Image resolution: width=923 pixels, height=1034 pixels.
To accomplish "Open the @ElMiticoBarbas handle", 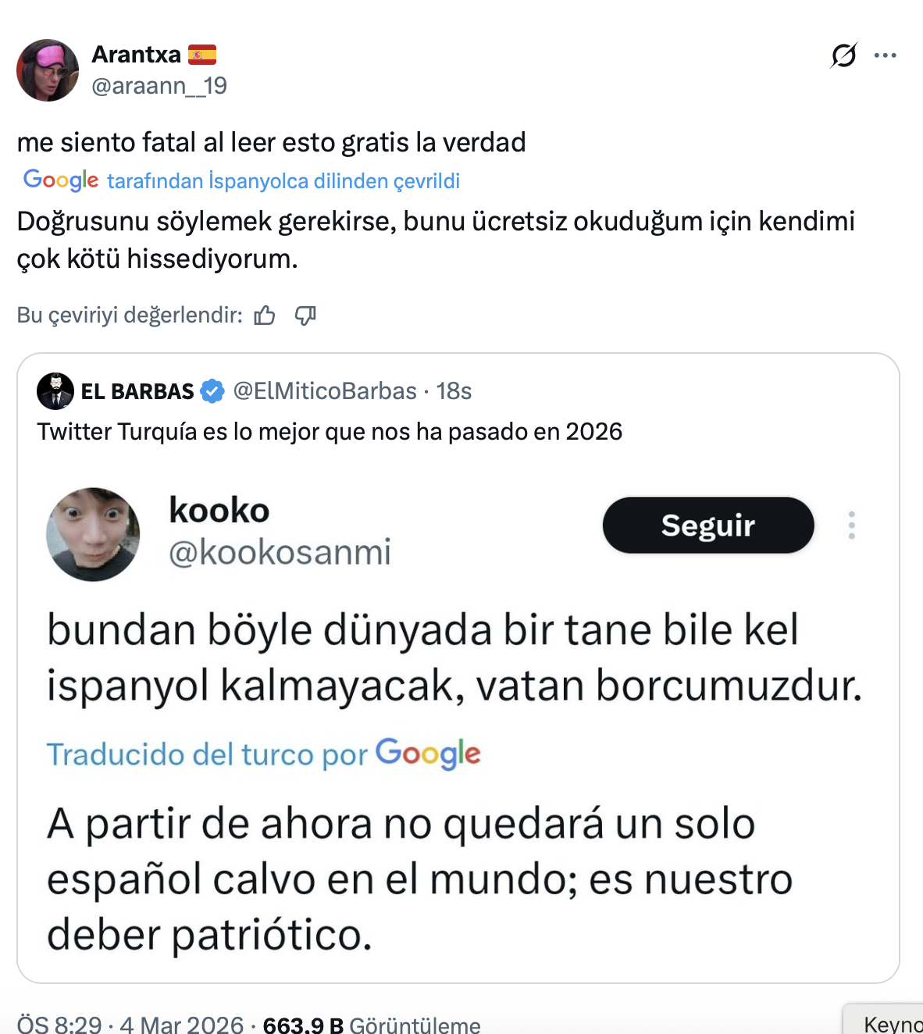I will [x=325, y=390].
